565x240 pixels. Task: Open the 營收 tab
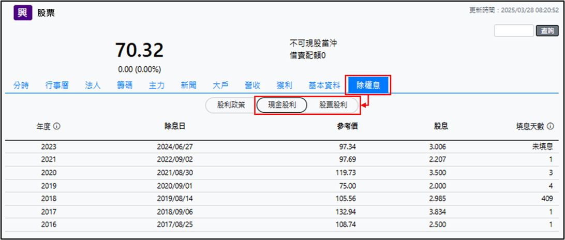tap(253, 85)
